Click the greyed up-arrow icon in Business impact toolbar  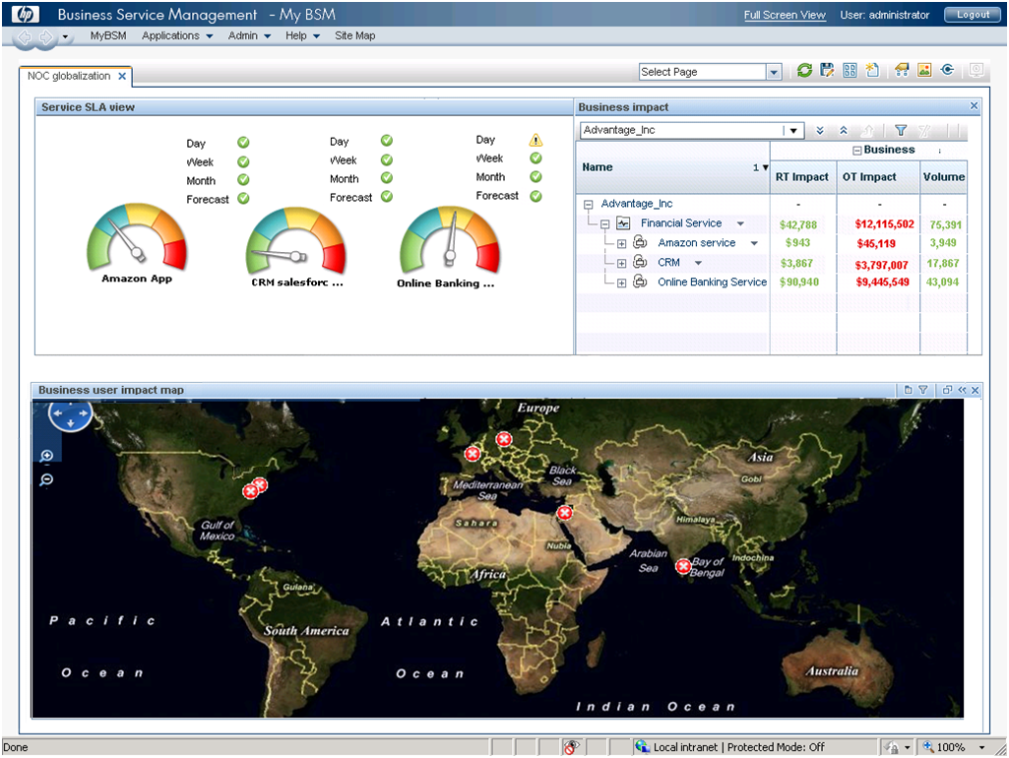pyautogui.click(x=867, y=131)
